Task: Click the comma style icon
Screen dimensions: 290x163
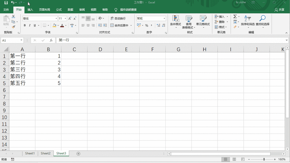Action: (x=151, y=25)
